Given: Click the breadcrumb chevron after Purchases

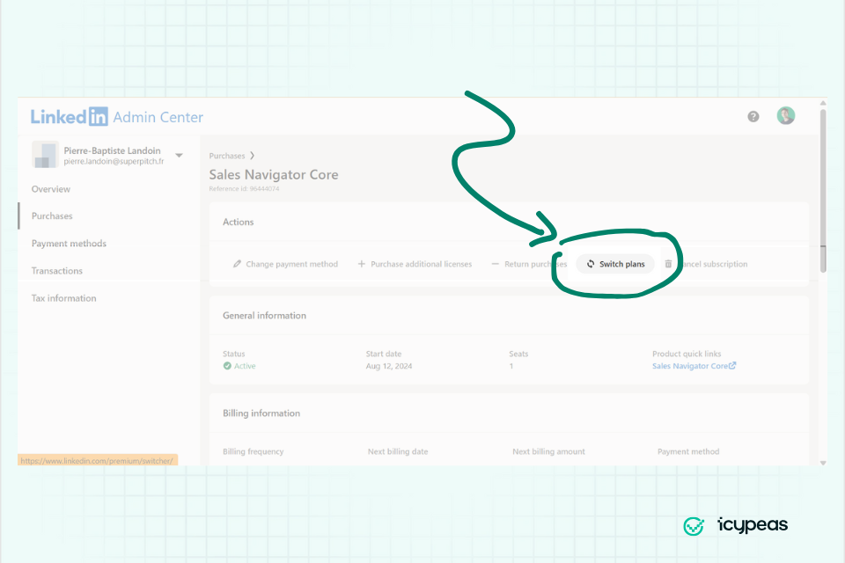Looking at the screenshot, I should point(253,156).
